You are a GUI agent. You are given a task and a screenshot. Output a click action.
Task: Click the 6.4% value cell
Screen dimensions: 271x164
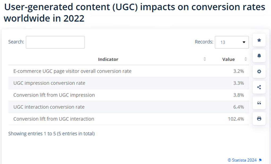(x=239, y=107)
